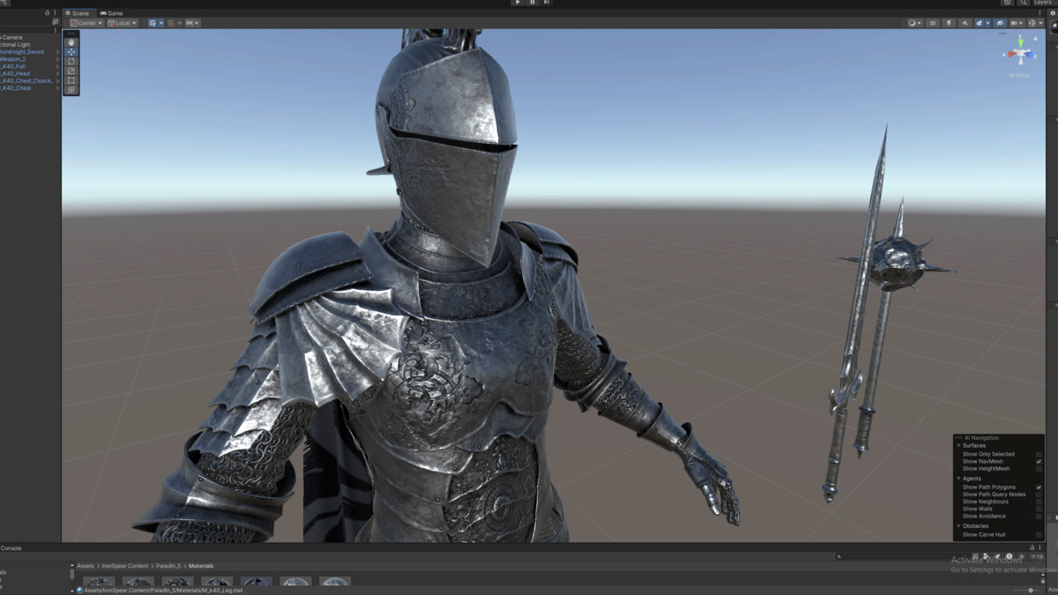Select the Transform tool

point(71,90)
